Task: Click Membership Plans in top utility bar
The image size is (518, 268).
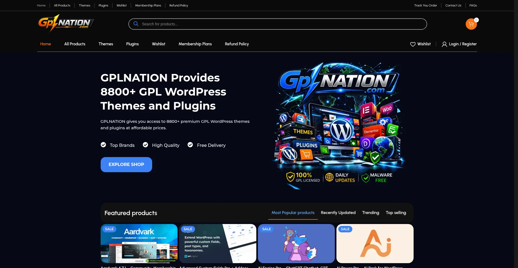Action: click(148, 5)
